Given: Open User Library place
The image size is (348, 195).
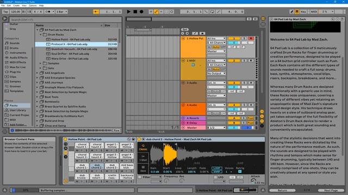Looking at the screenshot, I should click(x=18, y=110).
